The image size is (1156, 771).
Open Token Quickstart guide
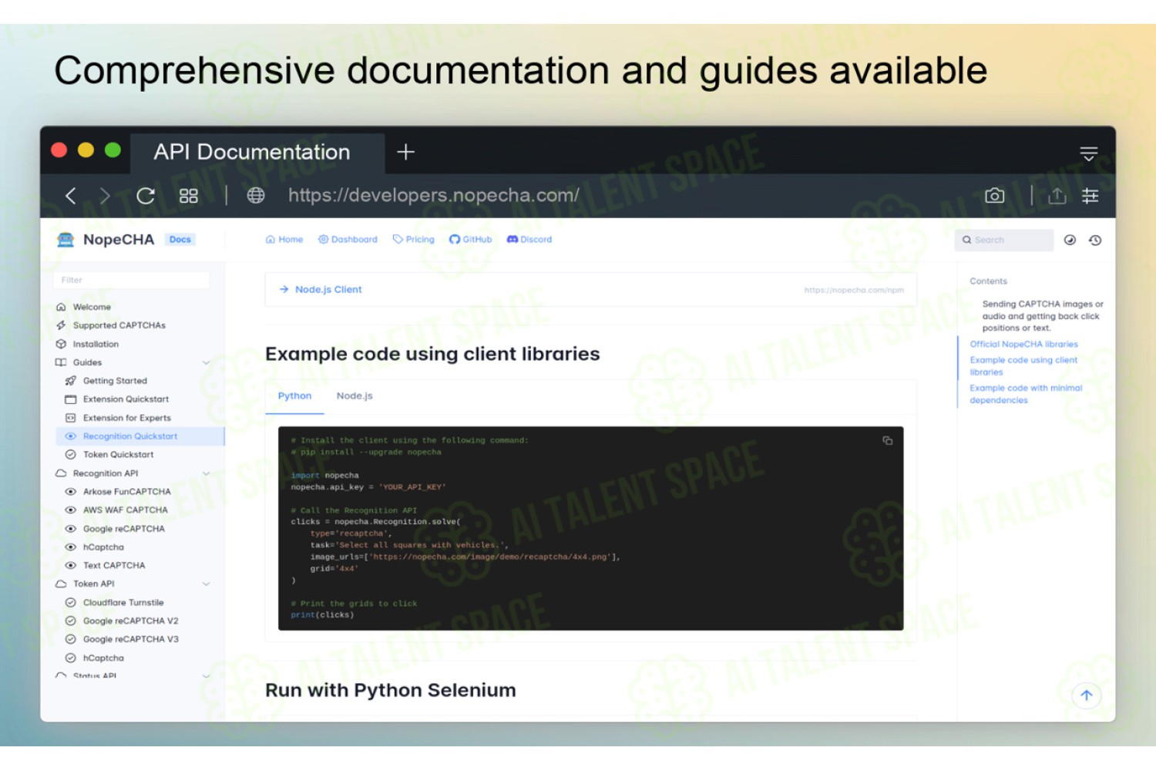pyautogui.click(x=118, y=455)
